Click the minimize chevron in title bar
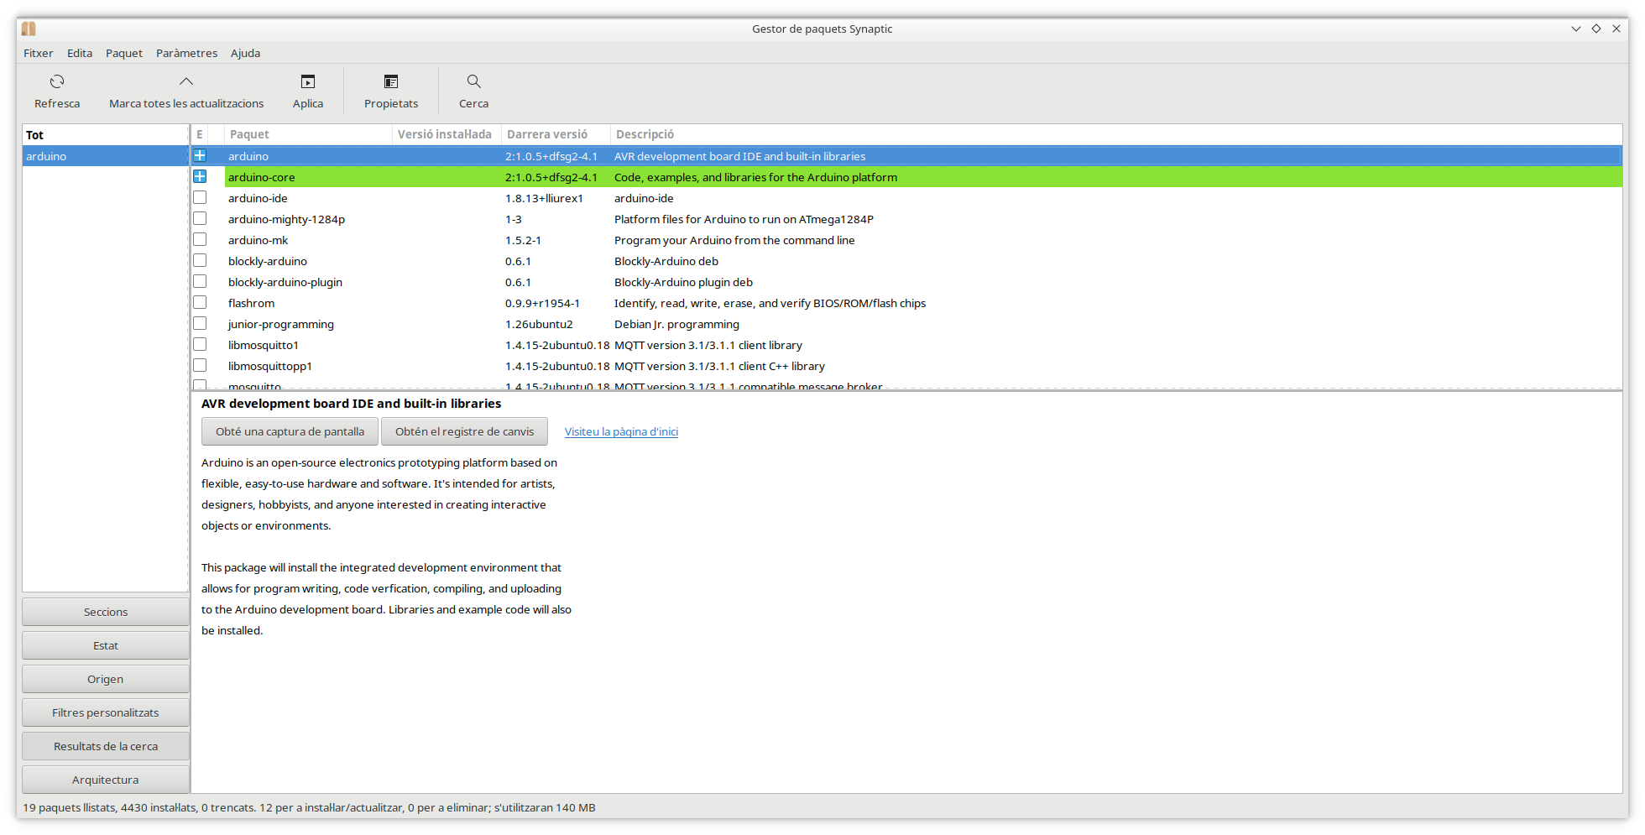 (x=1576, y=29)
